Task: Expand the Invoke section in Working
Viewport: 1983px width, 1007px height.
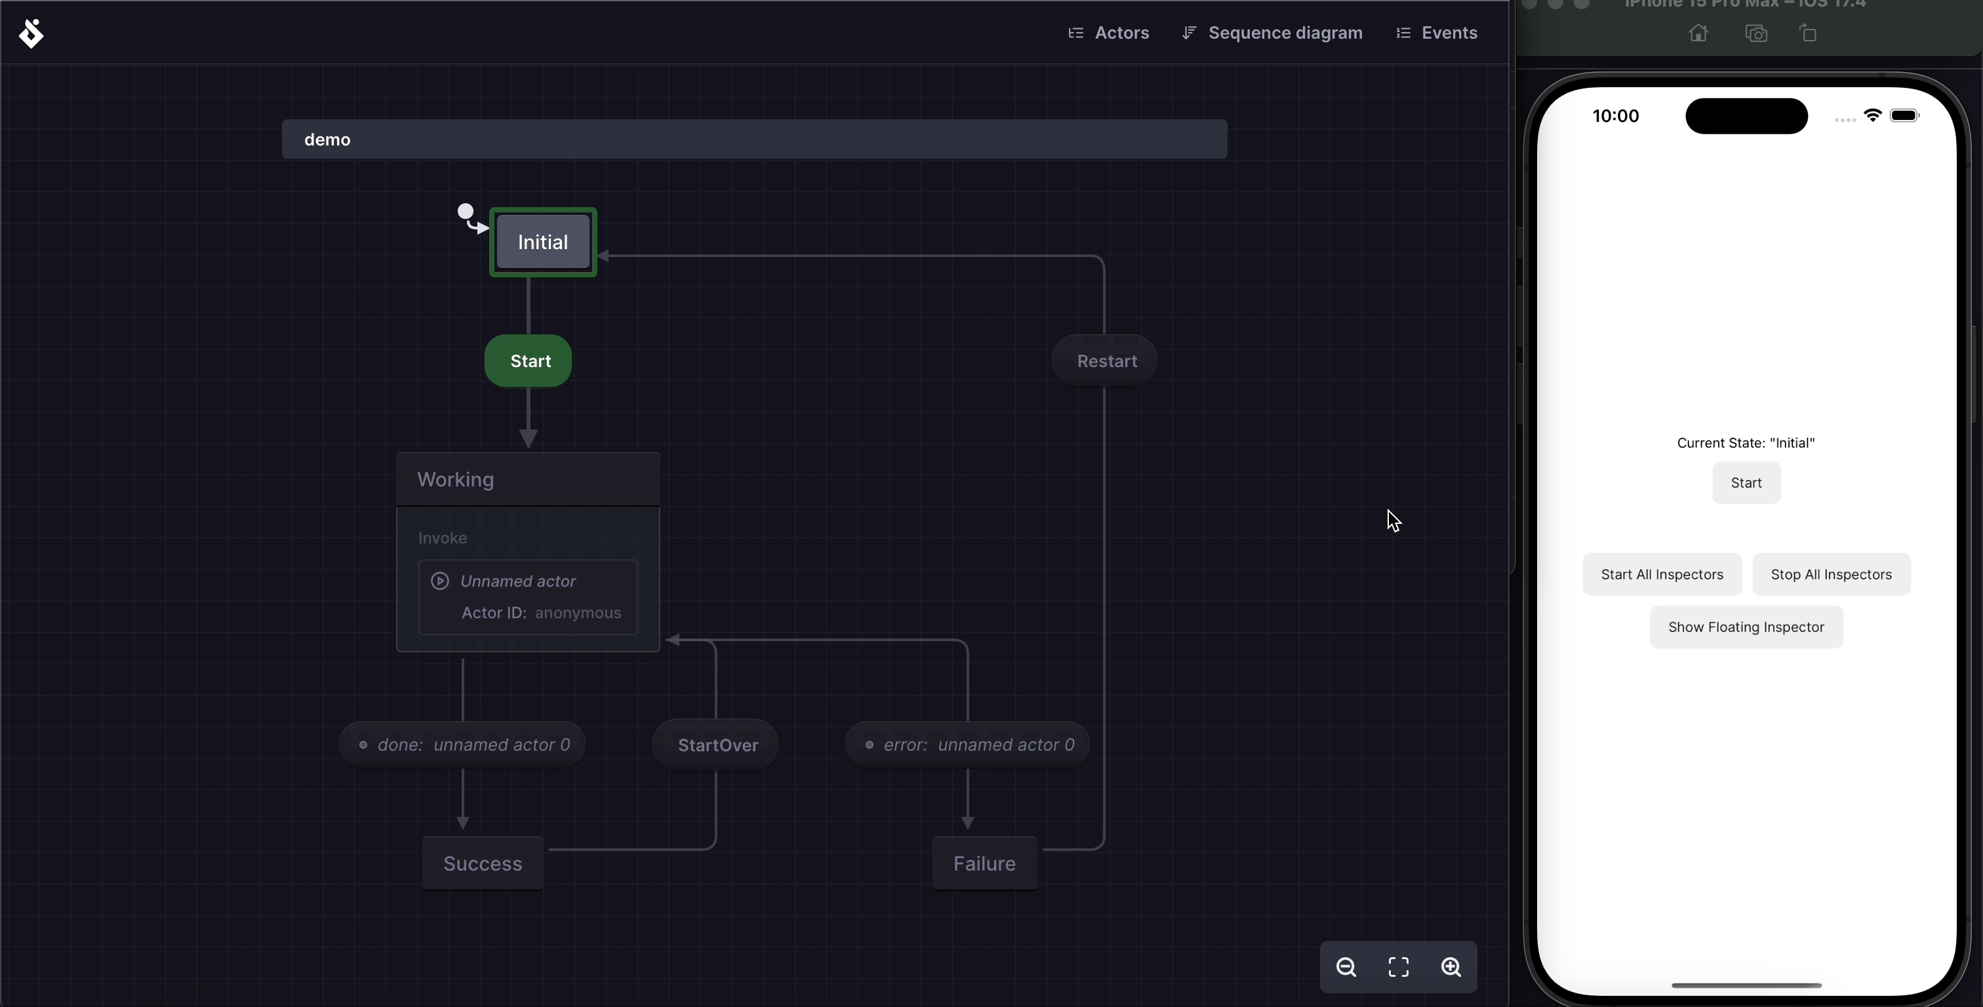Action: pyautogui.click(x=442, y=537)
